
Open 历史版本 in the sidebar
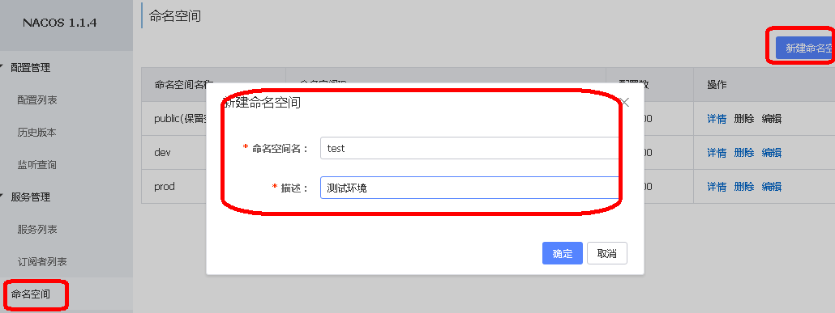36,133
